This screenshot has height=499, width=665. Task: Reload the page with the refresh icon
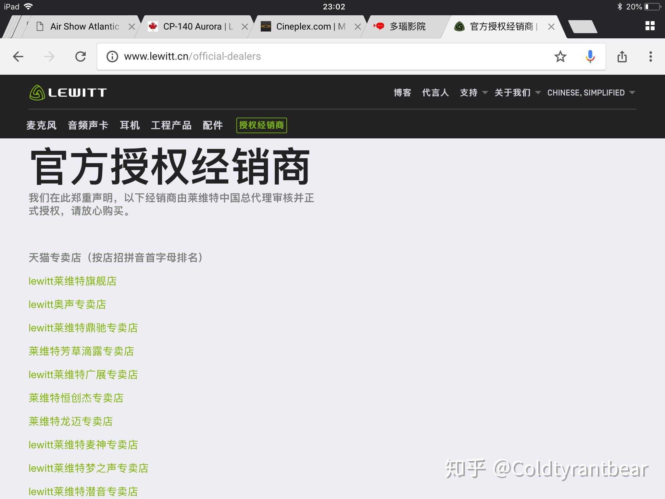(81, 57)
